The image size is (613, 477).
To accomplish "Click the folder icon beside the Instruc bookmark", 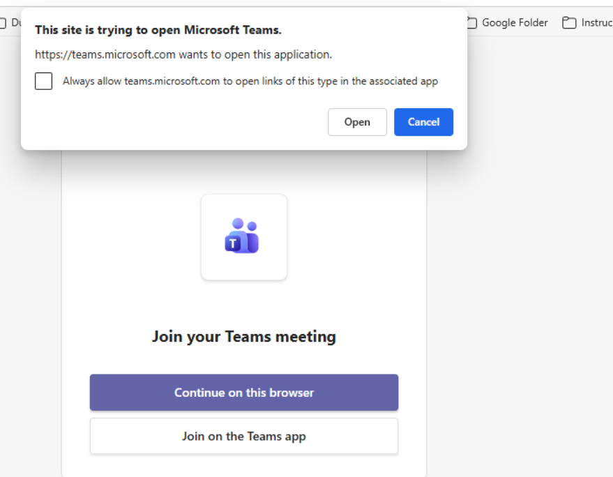I will click(x=569, y=23).
